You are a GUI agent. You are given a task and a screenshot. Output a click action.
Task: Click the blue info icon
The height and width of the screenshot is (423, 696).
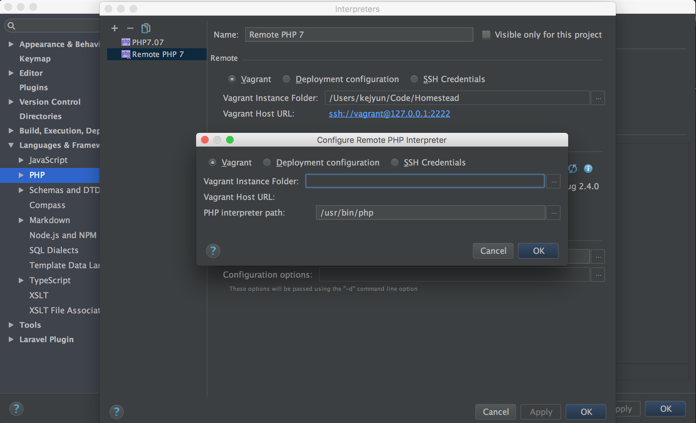coord(588,169)
